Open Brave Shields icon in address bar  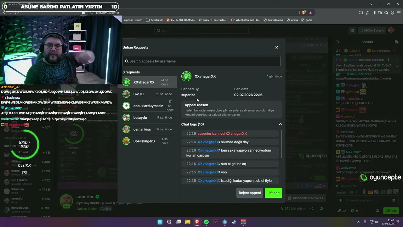pyautogui.click(x=304, y=13)
